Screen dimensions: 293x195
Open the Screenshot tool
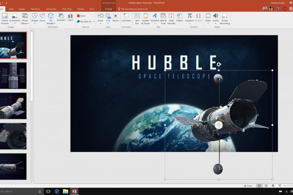(15, 18)
